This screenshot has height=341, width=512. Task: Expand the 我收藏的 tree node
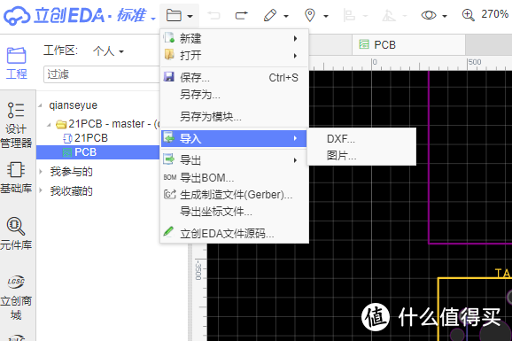(41, 190)
